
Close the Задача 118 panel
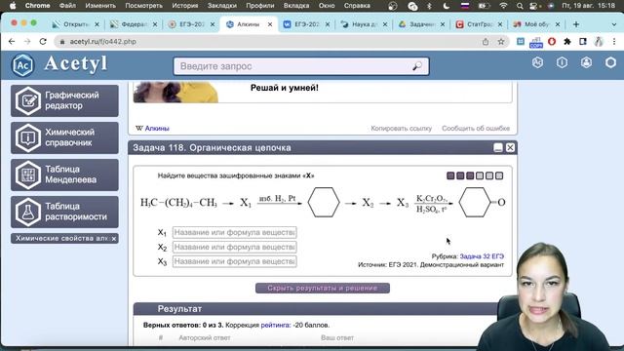[510, 147]
